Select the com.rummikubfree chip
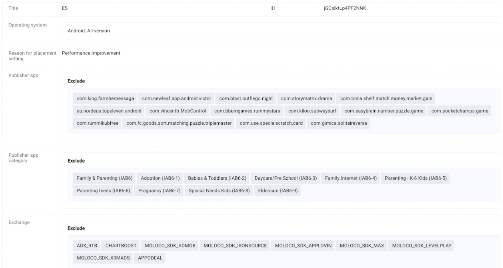Screen dimensions: 503x268 coord(98,123)
